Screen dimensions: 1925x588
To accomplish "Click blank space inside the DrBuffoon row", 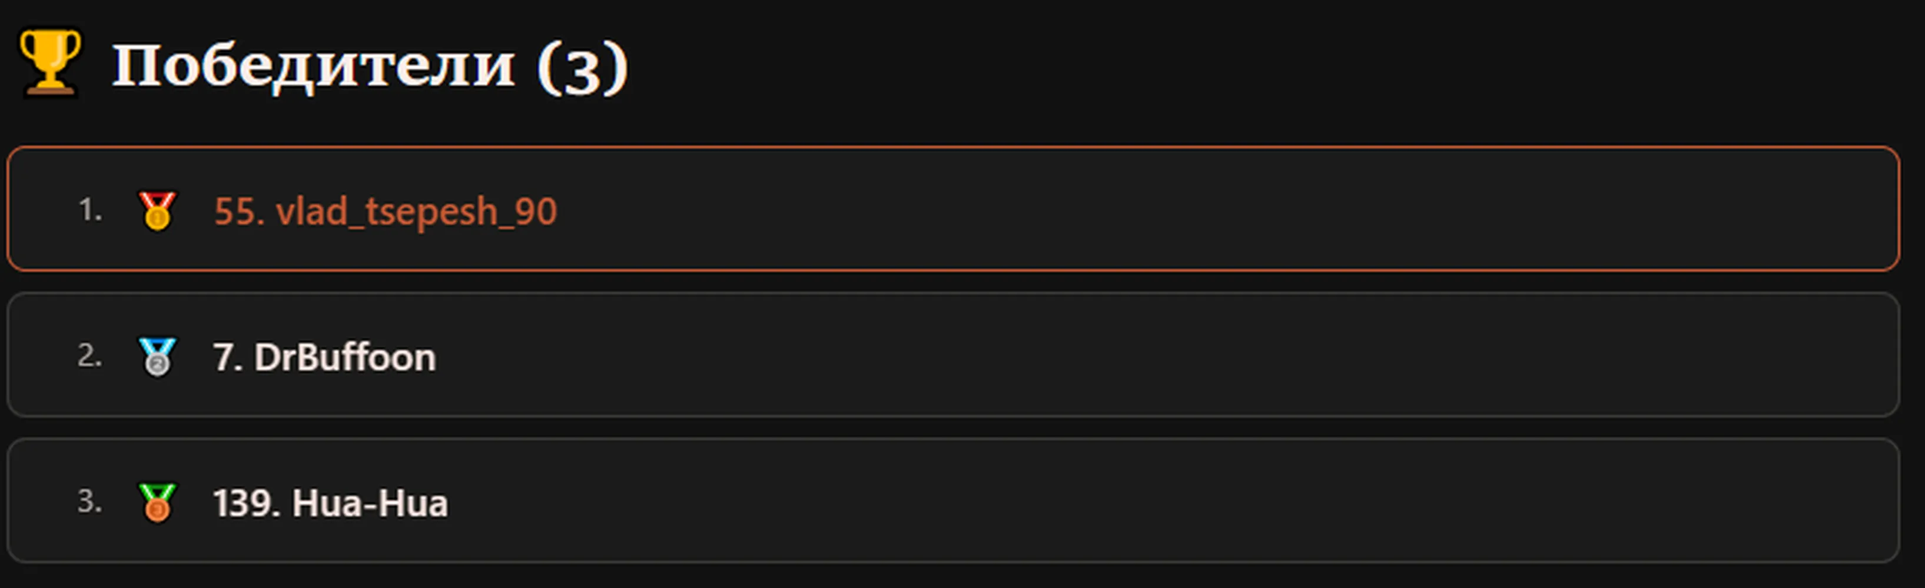I will pyautogui.click(x=1121, y=355).
